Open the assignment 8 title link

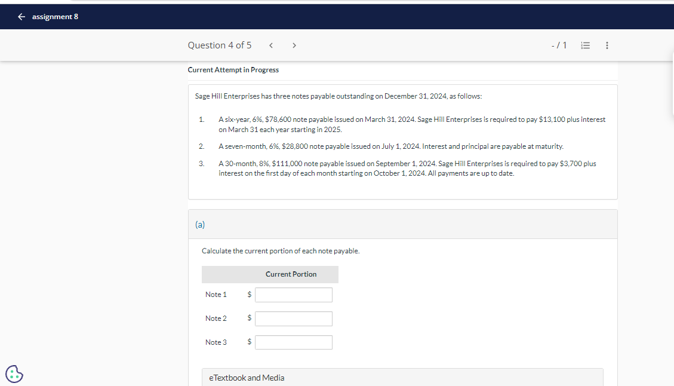click(x=55, y=16)
